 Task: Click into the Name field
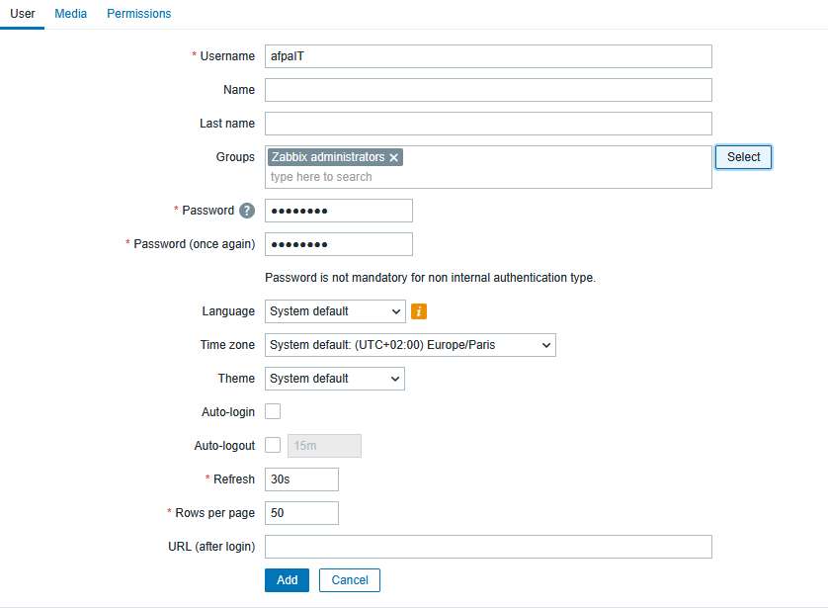pyautogui.click(x=488, y=90)
